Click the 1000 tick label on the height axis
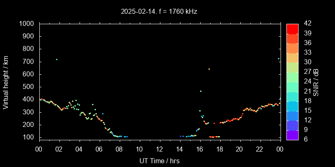Viewport: 335px width, 167px height. tap(28, 24)
